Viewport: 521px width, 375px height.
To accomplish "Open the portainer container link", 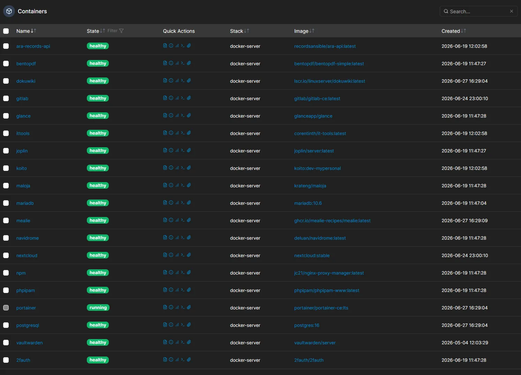I will pyautogui.click(x=26, y=308).
